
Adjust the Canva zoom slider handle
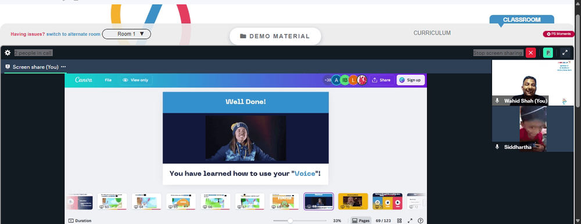click(290, 221)
